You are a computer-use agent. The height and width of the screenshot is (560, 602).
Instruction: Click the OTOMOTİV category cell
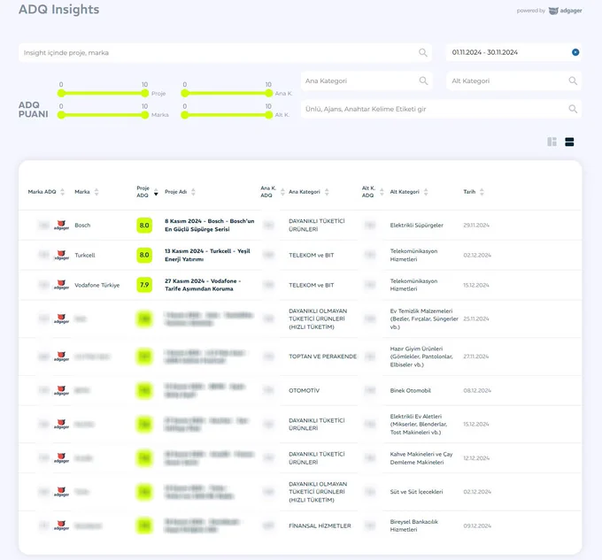(x=304, y=390)
